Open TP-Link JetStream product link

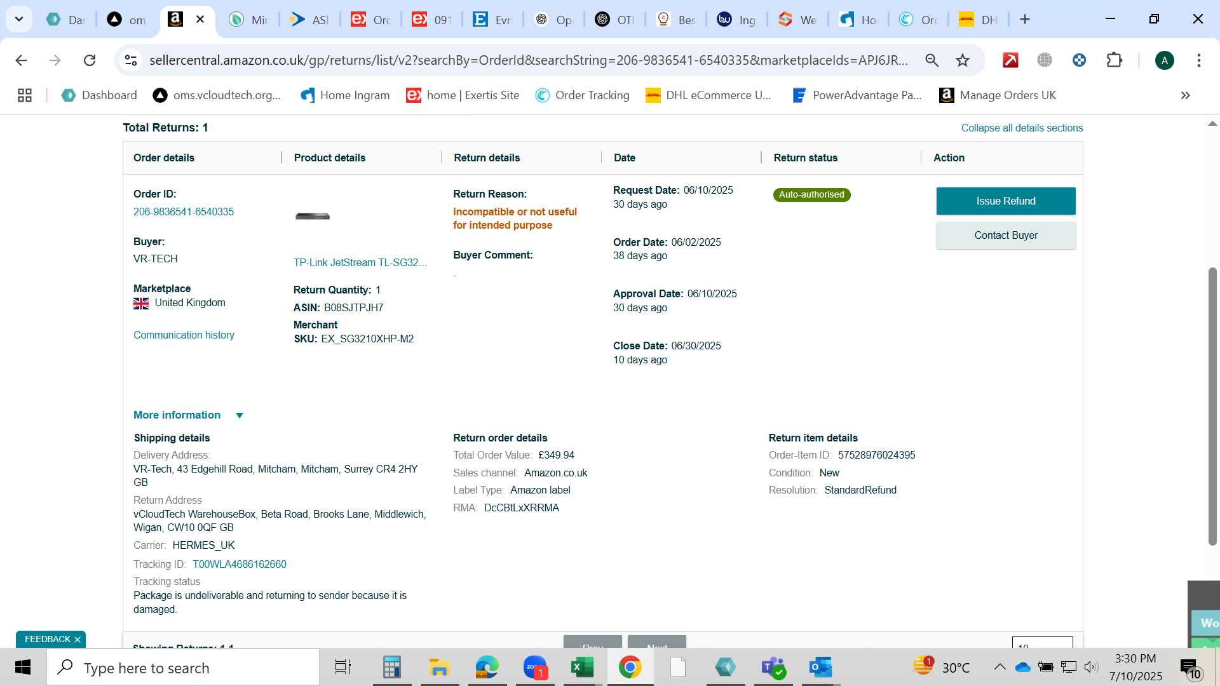[360, 263]
